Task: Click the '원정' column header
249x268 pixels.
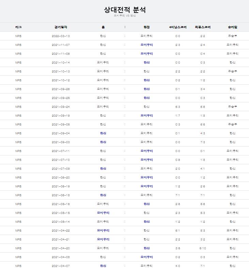Action: tap(147, 27)
